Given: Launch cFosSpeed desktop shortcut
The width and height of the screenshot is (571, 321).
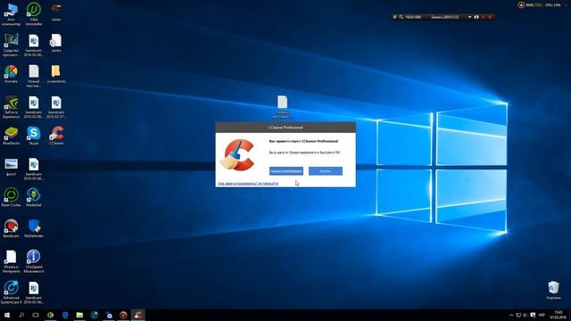Looking at the screenshot, I should click(x=34, y=261).
